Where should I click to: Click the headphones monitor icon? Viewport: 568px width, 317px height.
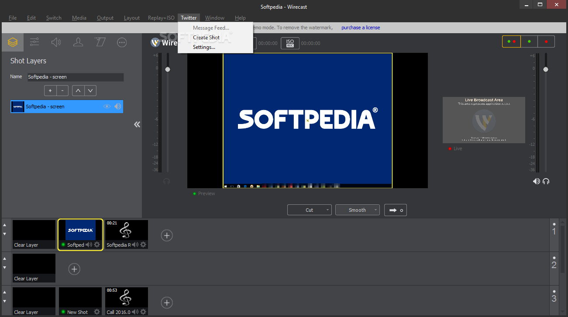point(546,181)
